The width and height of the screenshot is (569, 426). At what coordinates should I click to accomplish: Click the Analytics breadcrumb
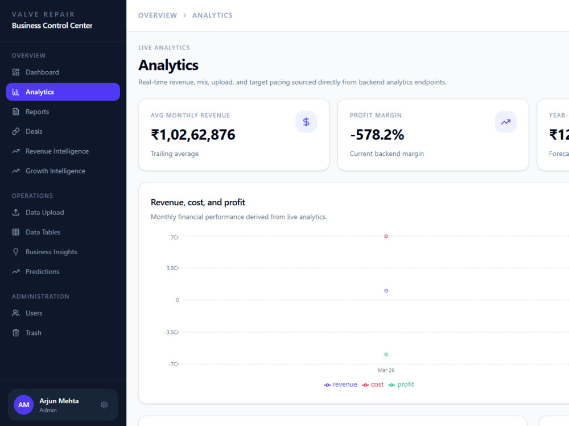pyautogui.click(x=212, y=15)
